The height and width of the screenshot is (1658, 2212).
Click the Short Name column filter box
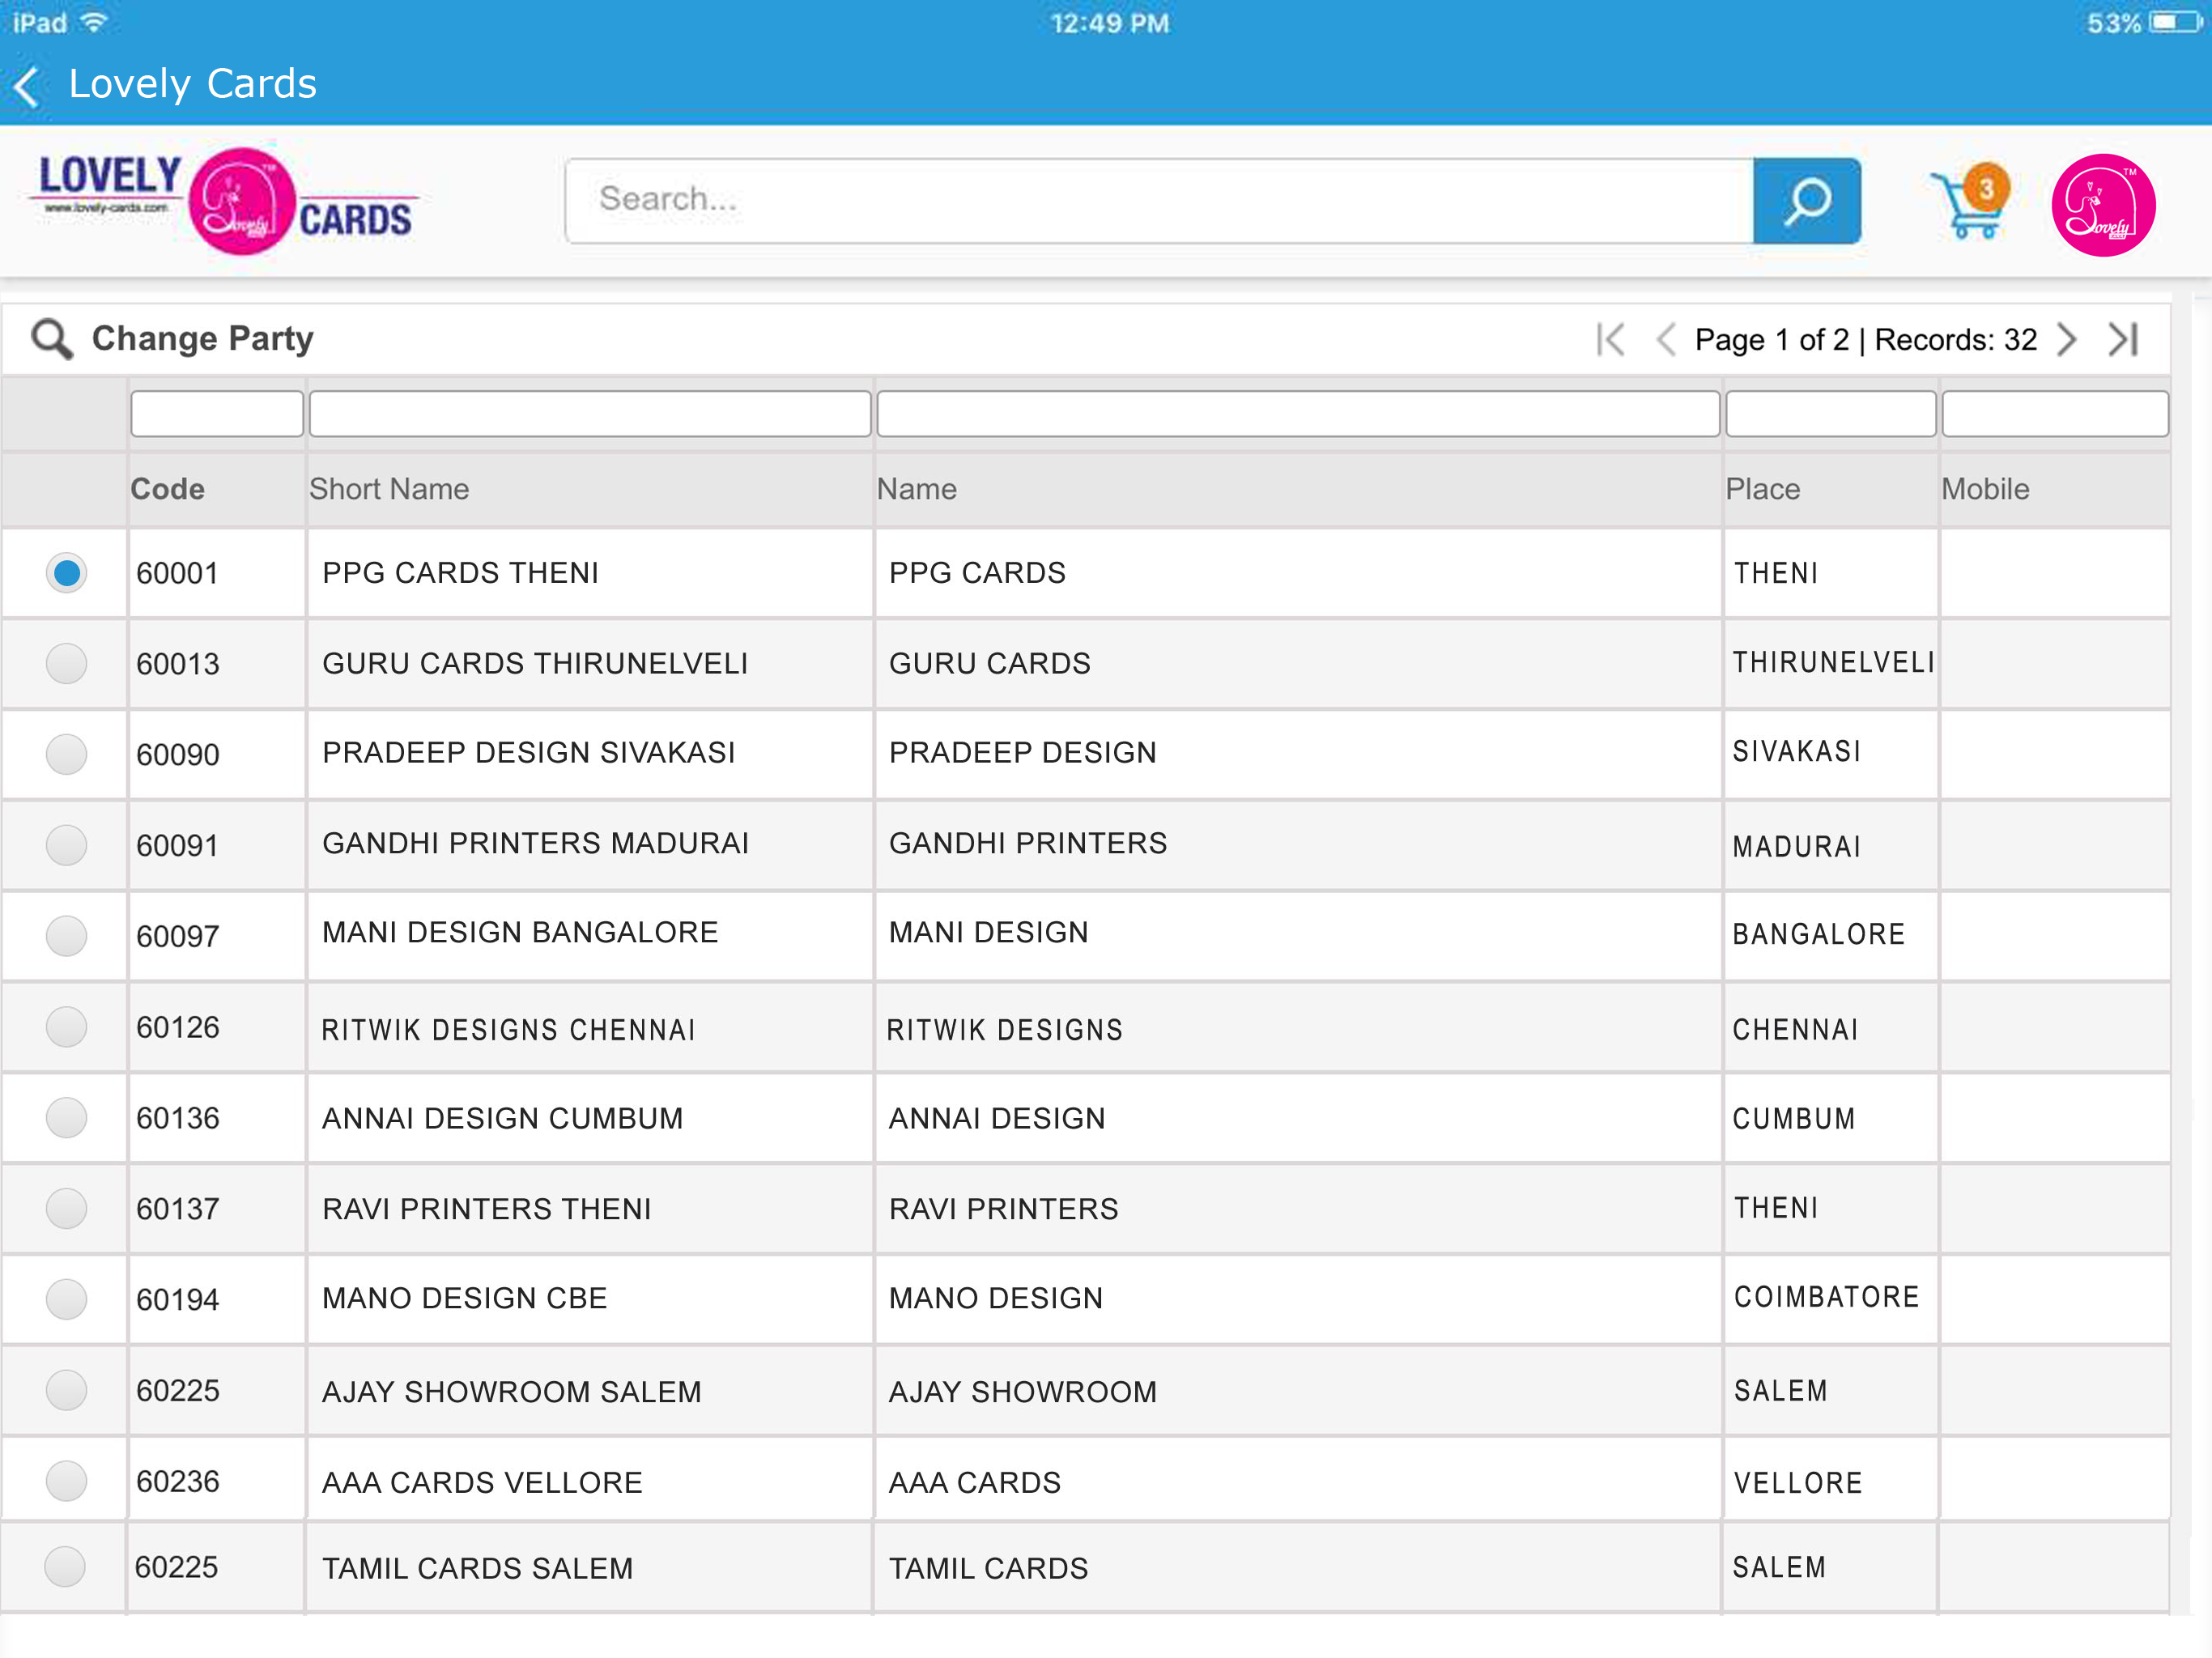click(590, 413)
